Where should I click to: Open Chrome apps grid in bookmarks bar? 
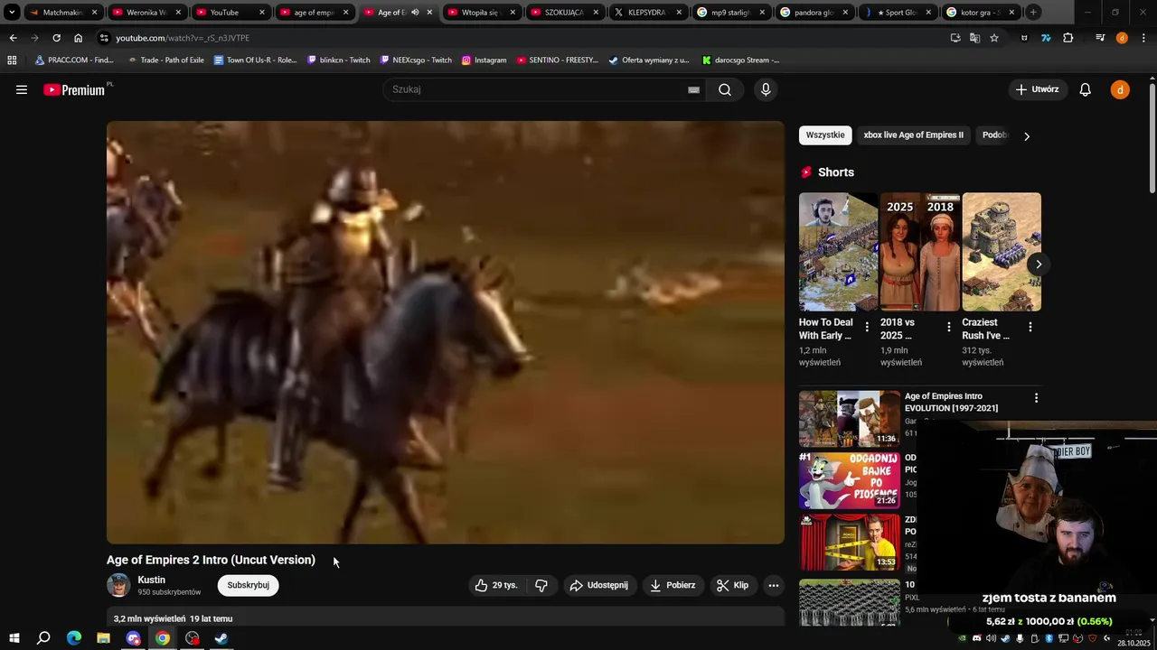(12, 60)
